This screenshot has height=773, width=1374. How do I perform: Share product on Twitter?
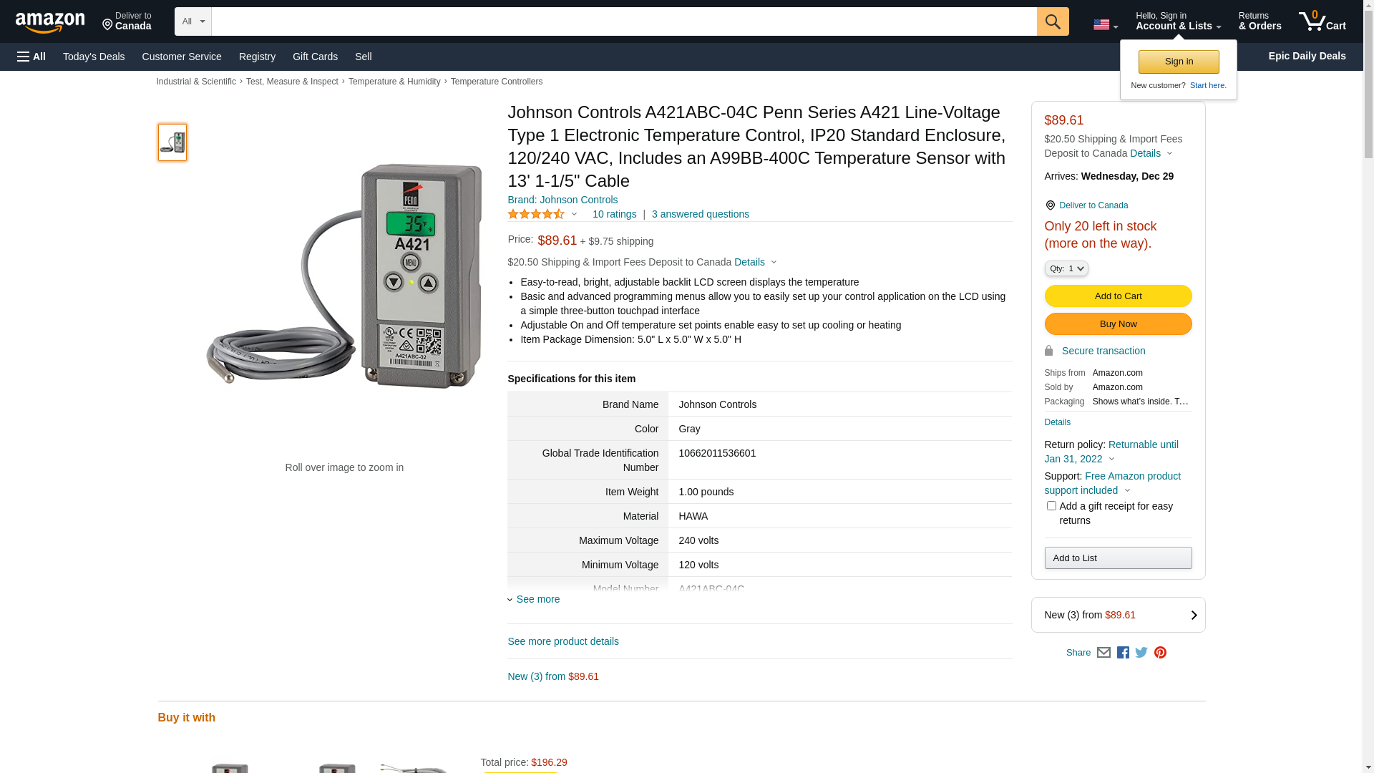tap(1141, 653)
